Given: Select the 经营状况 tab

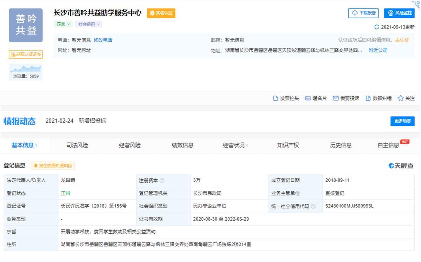Looking at the screenshot, I should pos(235,145).
